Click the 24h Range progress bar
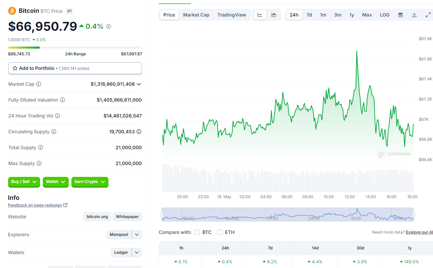This screenshot has width=433, height=268. click(75, 48)
